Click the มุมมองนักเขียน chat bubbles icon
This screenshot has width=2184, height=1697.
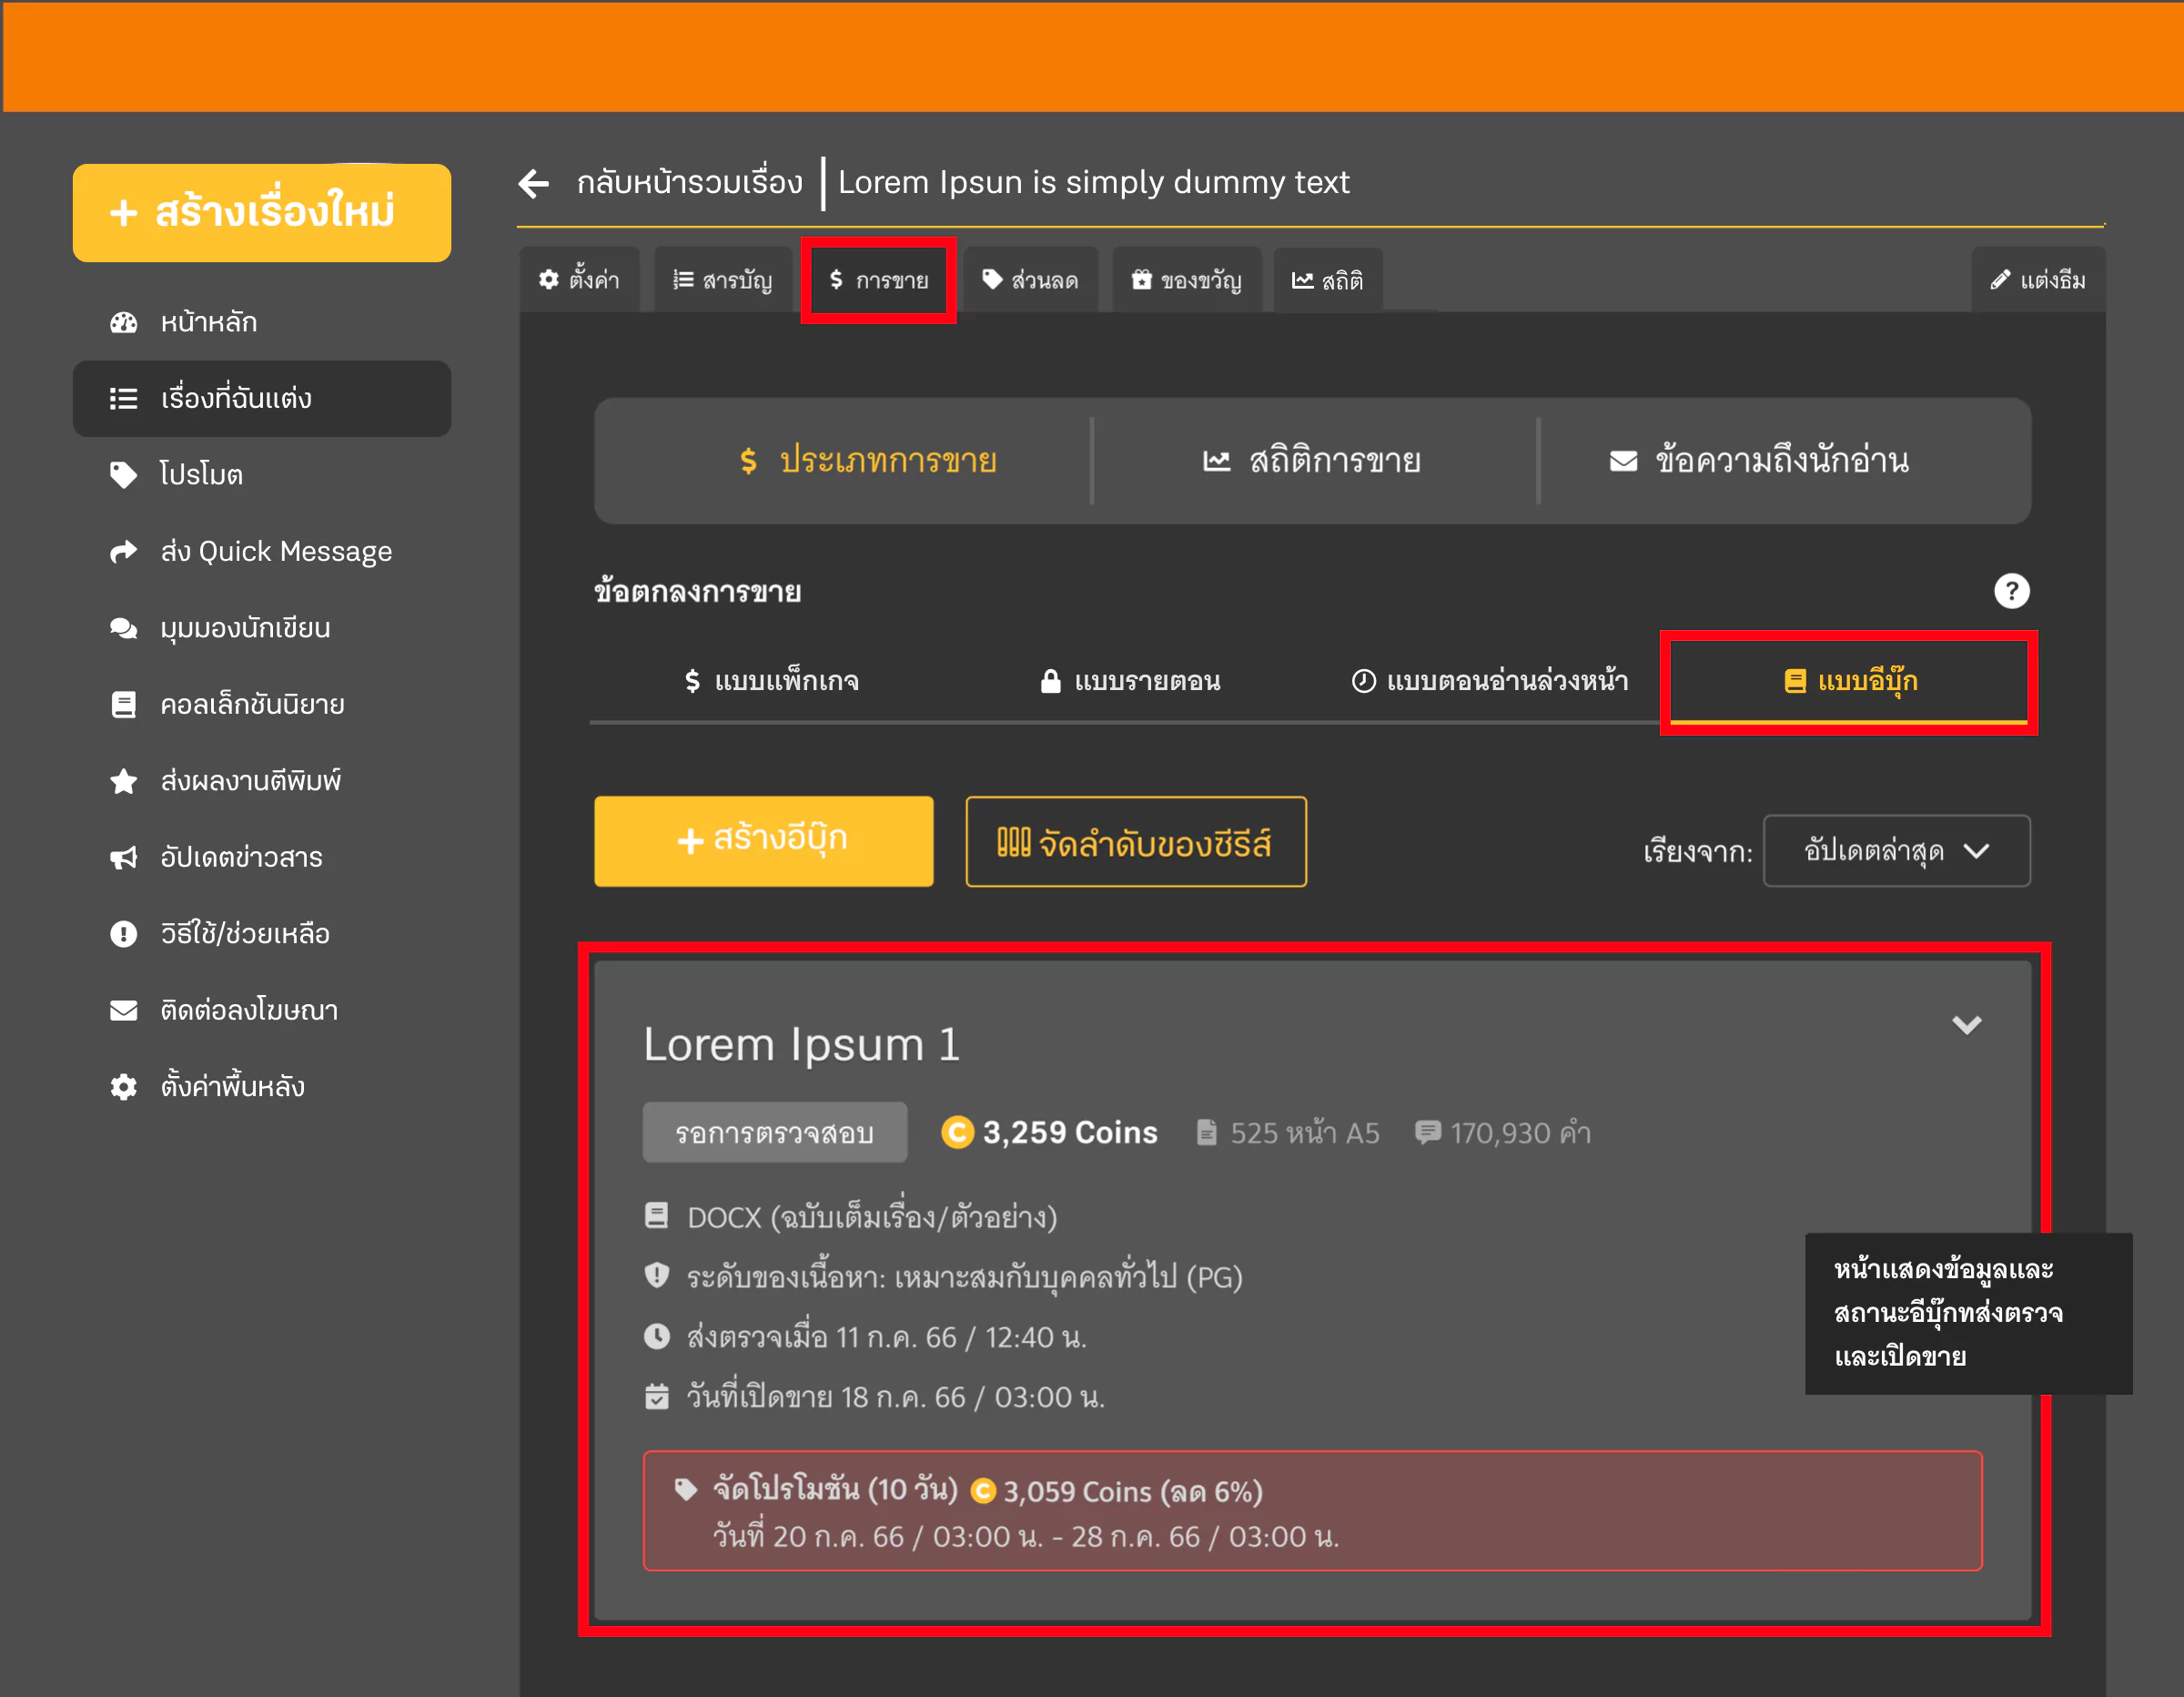(x=123, y=628)
